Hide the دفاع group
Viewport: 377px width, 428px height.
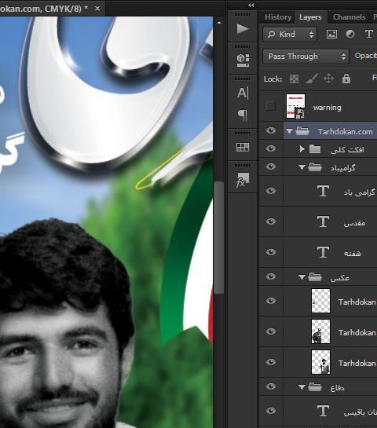coord(271,386)
